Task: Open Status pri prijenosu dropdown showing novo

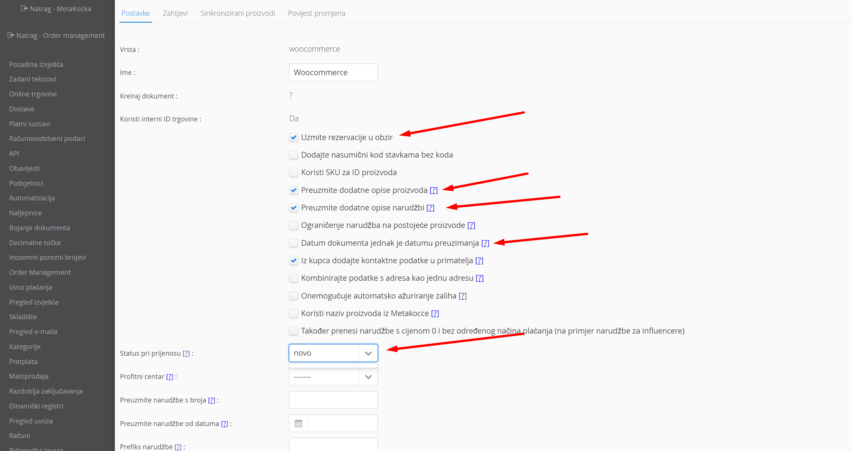Action: [333, 353]
